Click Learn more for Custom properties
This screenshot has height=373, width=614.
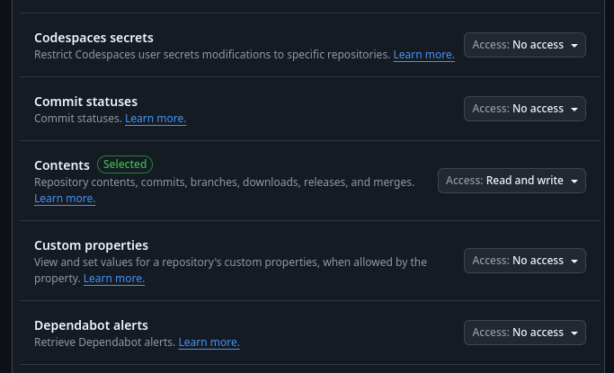114,279
